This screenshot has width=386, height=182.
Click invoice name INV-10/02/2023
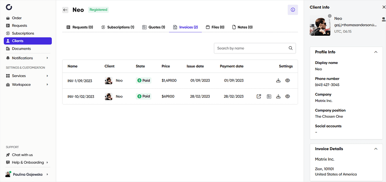click(81, 97)
